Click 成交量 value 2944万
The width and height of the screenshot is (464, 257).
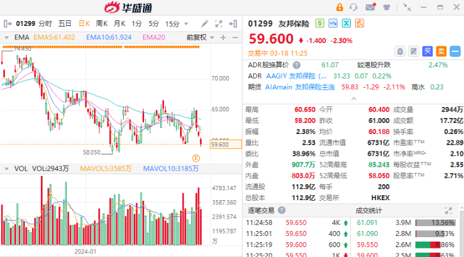tap(452, 109)
